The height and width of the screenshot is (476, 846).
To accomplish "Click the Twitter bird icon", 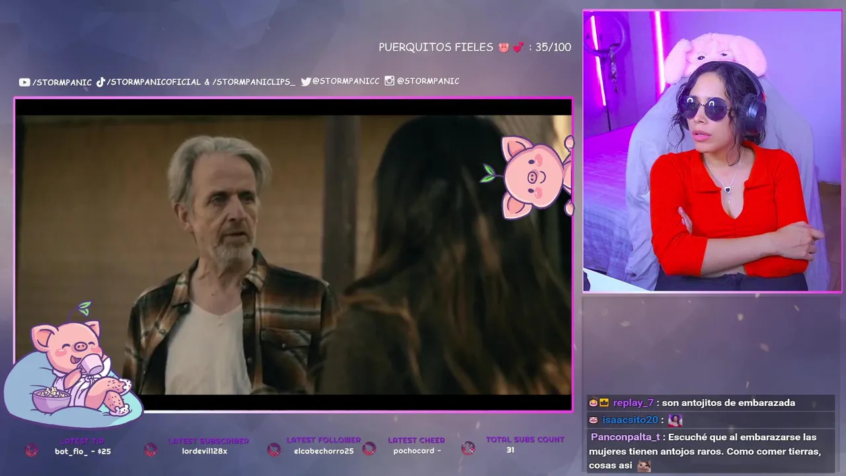I will click(x=306, y=81).
